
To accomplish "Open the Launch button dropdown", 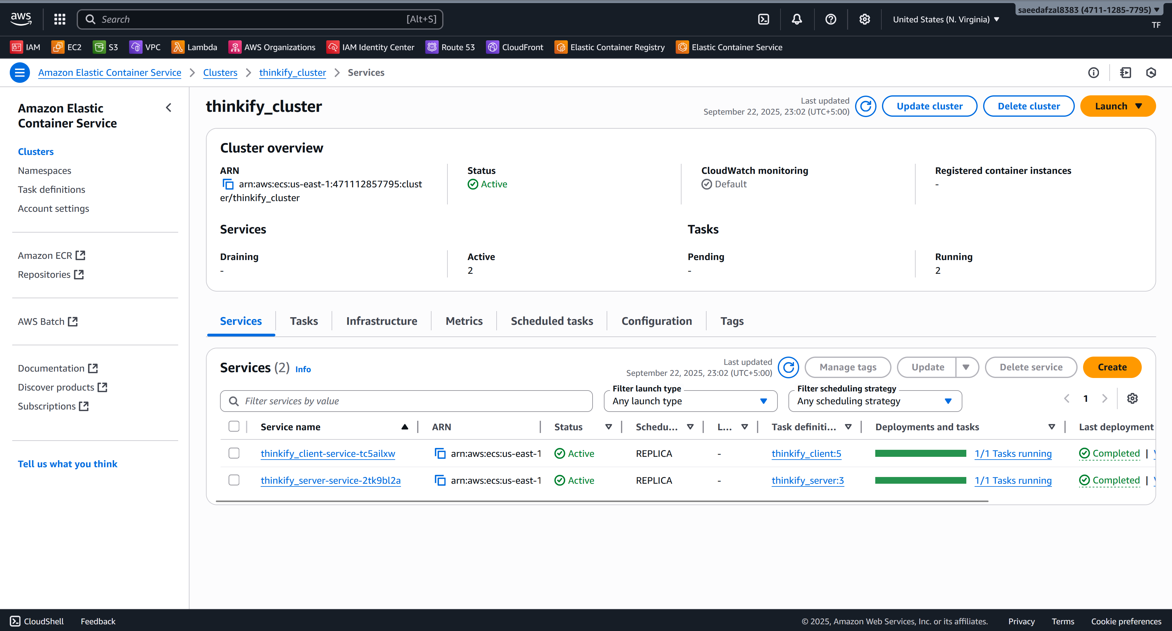I will pos(1117,106).
